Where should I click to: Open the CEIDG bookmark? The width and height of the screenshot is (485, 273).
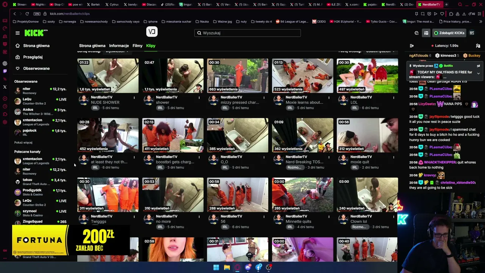click(319, 22)
